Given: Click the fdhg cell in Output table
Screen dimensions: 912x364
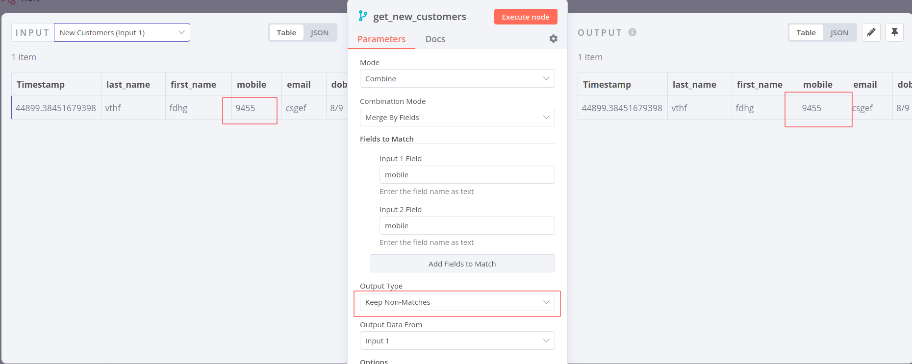Looking at the screenshot, I should tap(765, 108).
